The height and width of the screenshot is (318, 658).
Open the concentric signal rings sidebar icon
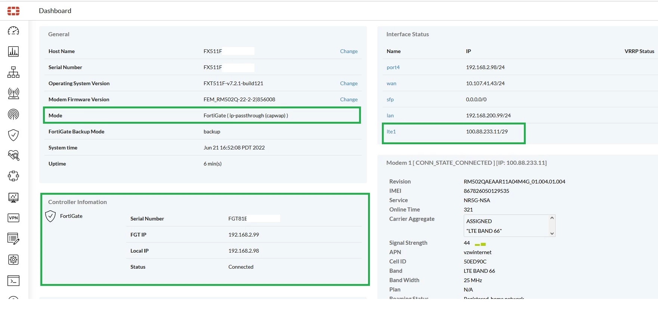(13, 114)
